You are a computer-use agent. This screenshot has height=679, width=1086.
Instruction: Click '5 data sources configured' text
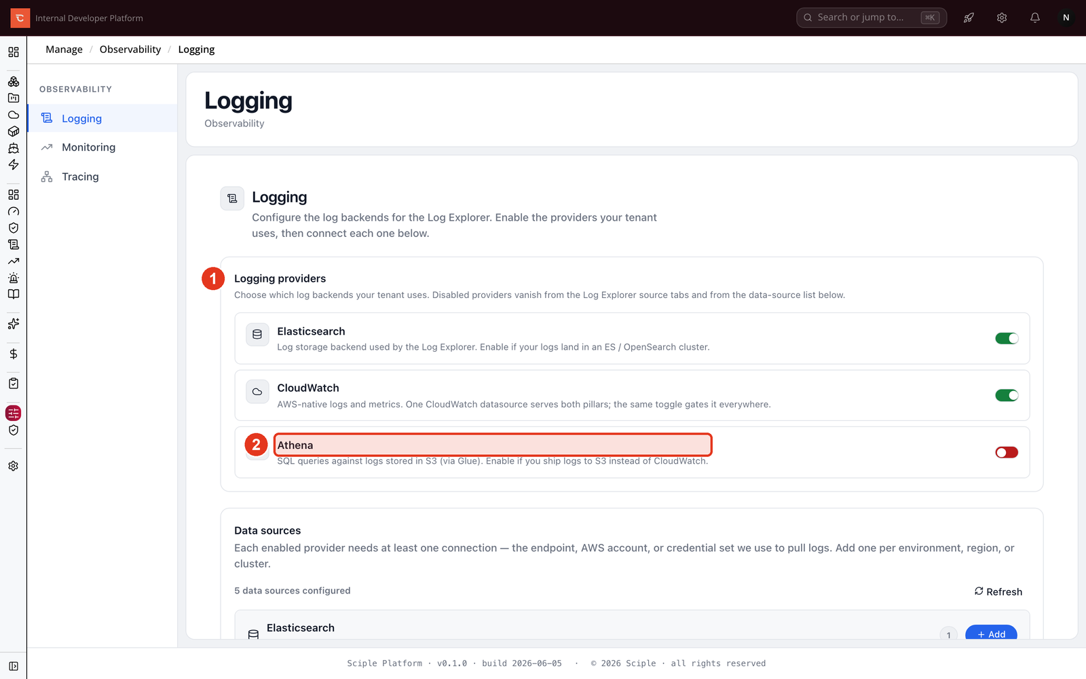[x=293, y=591]
